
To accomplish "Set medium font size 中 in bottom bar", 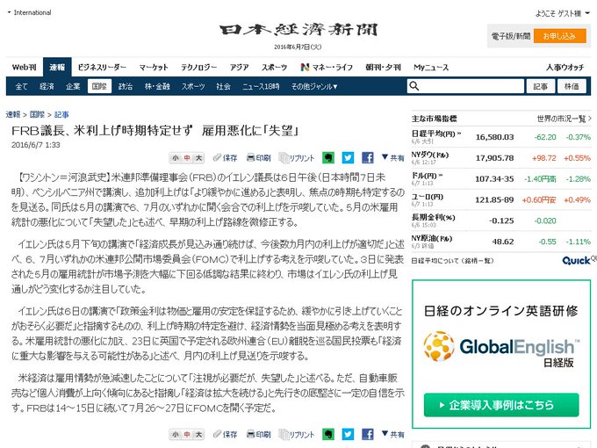I will 187,434.
